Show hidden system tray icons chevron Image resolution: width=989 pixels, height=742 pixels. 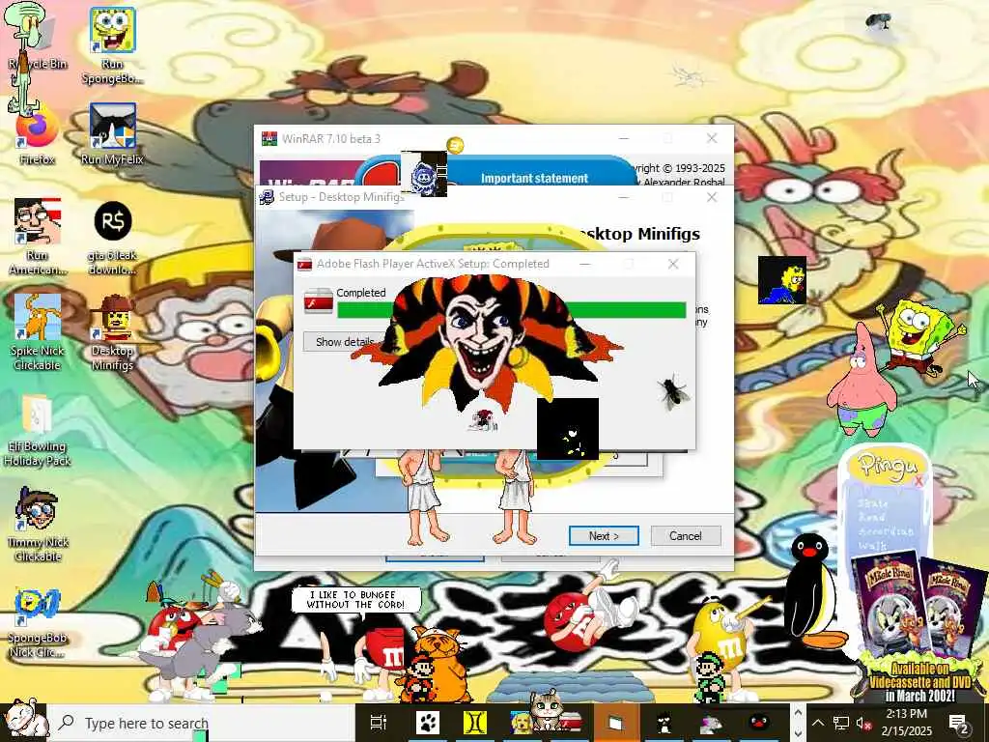tap(817, 723)
